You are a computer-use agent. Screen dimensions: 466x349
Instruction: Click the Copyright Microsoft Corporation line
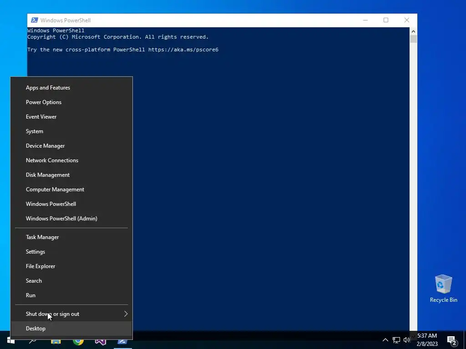click(118, 37)
